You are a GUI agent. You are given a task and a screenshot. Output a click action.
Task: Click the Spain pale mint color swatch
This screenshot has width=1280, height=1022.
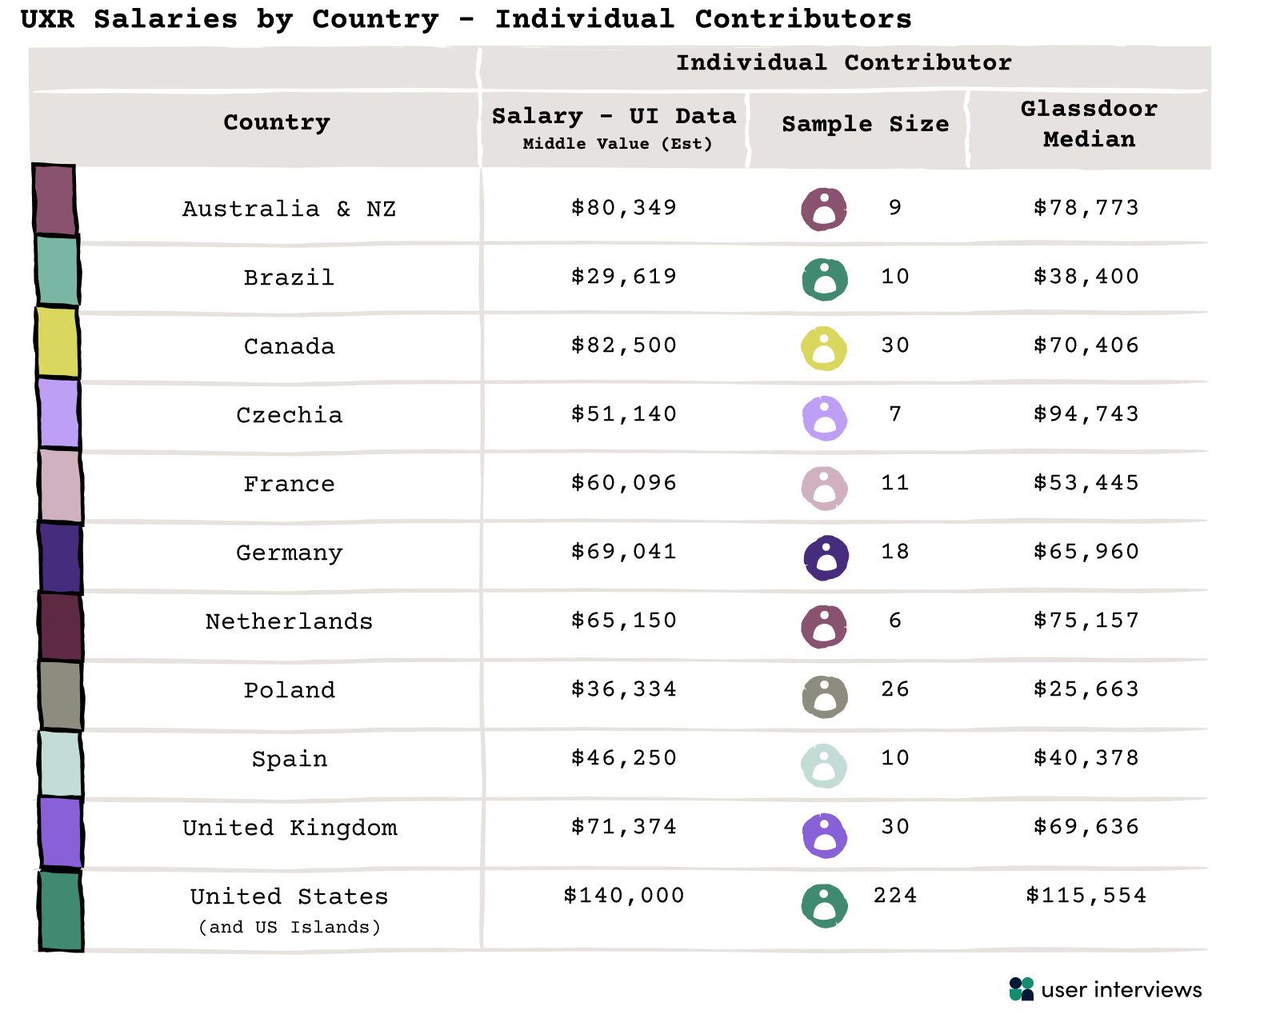click(x=61, y=764)
